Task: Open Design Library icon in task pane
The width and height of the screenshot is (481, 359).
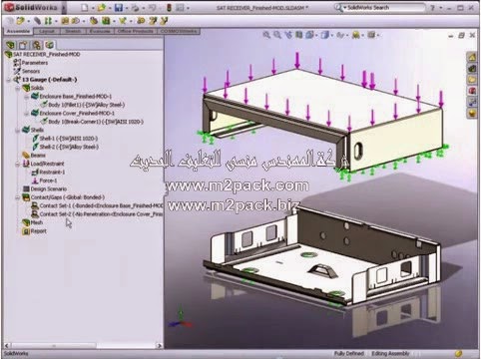Action: coord(472,69)
